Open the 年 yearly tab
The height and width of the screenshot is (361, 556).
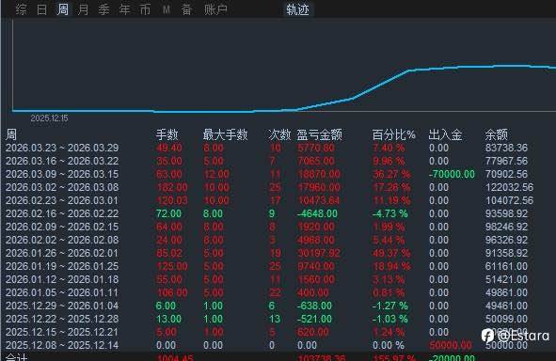(124, 9)
